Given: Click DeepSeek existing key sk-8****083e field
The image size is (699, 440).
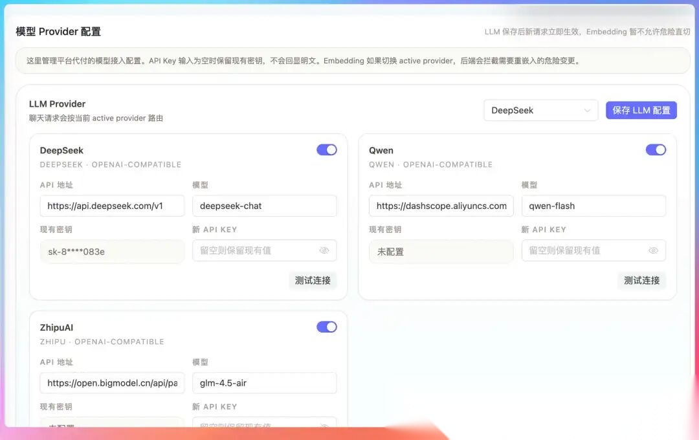Looking at the screenshot, I should [112, 252].
